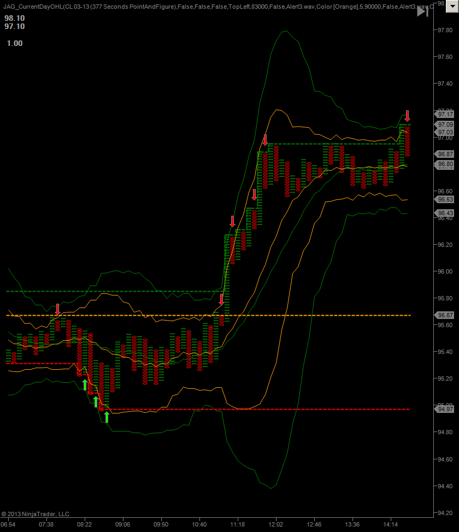Click the 96.87 price marker tag

445,154
